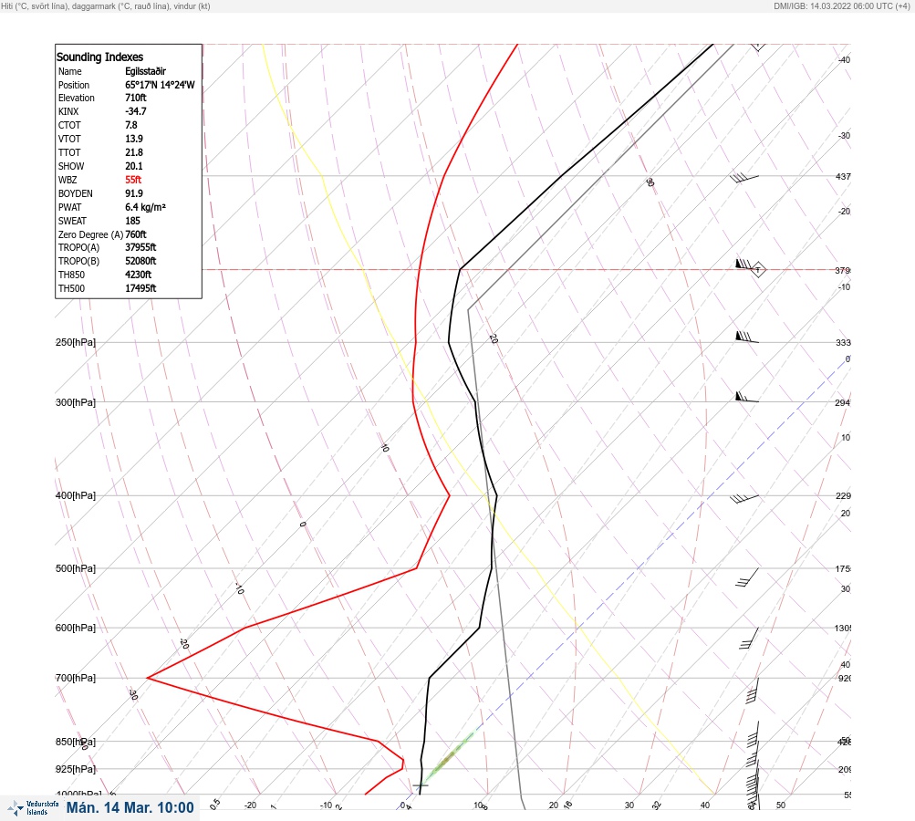The image size is (915, 821).
Task: Click the wind barb at 250 hPa
Action: point(747,338)
